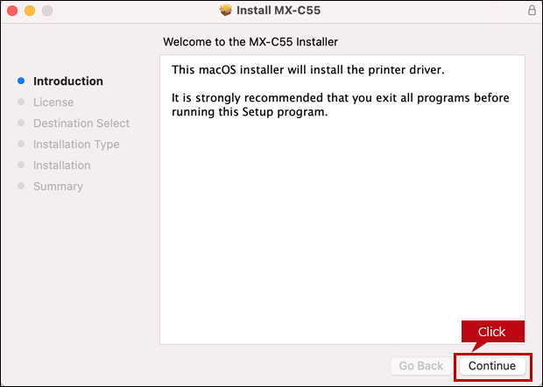The image size is (543, 387).
Task: Click the blue bullet beside Introduction
Action: [x=21, y=81]
